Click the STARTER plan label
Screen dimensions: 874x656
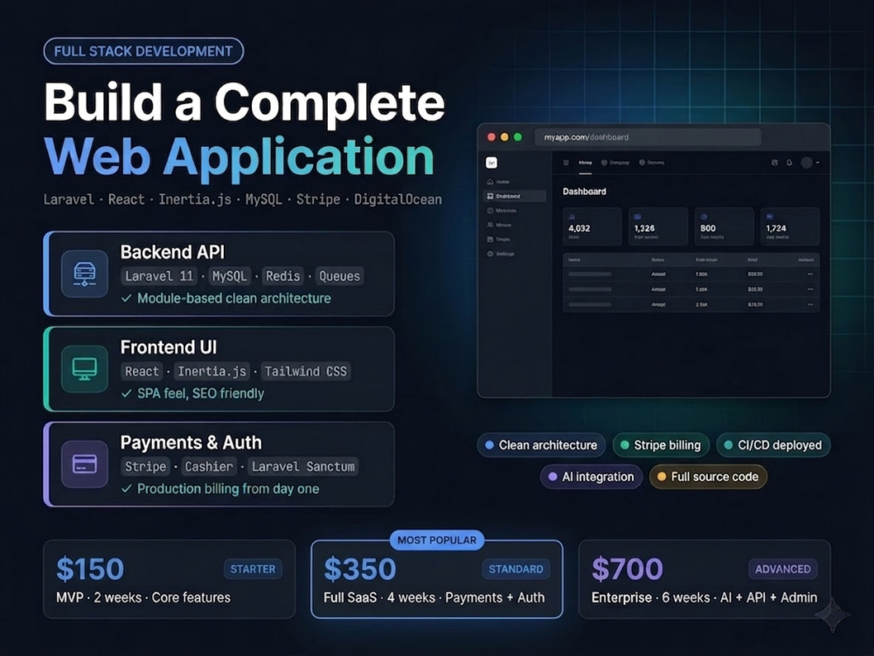(253, 569)
